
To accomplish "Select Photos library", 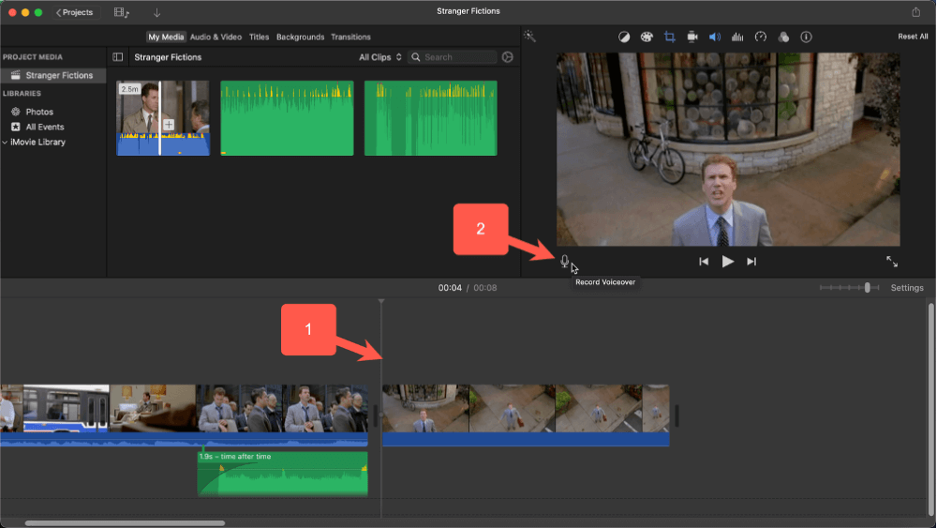I will (39, 112).
